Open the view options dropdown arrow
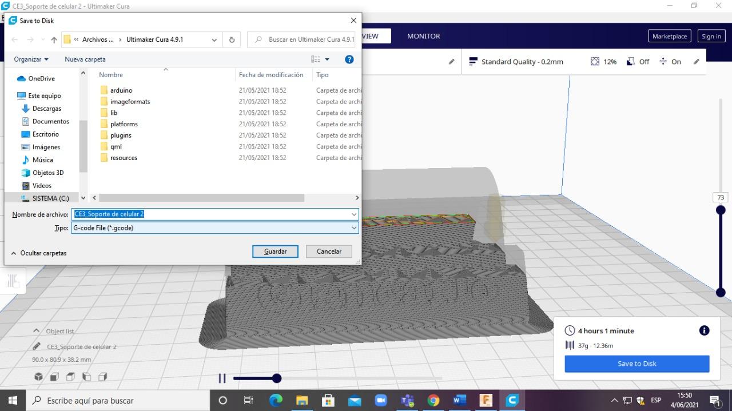The image size is (732, 411). pos(327,59)
